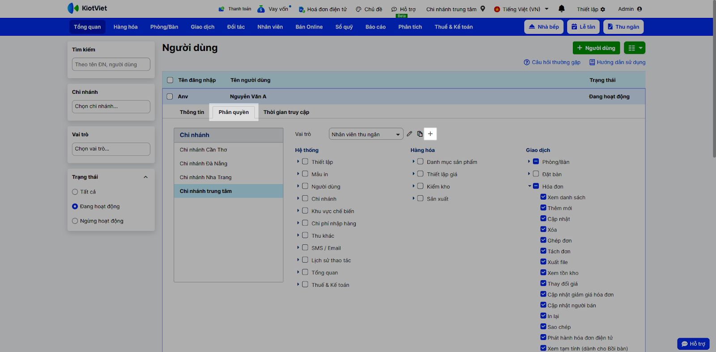Expand the Danh mục sản phẩm node
The height and width of the screenshot is (352, 716).
pyautogui.click(x=413, y=162)
